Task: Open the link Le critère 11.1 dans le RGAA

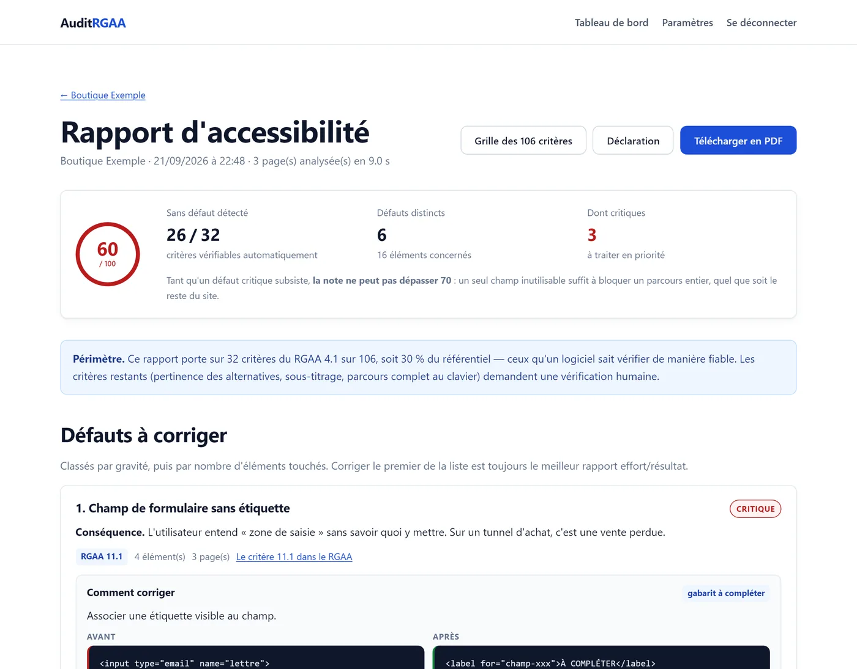Action: (x=294, y=557)
